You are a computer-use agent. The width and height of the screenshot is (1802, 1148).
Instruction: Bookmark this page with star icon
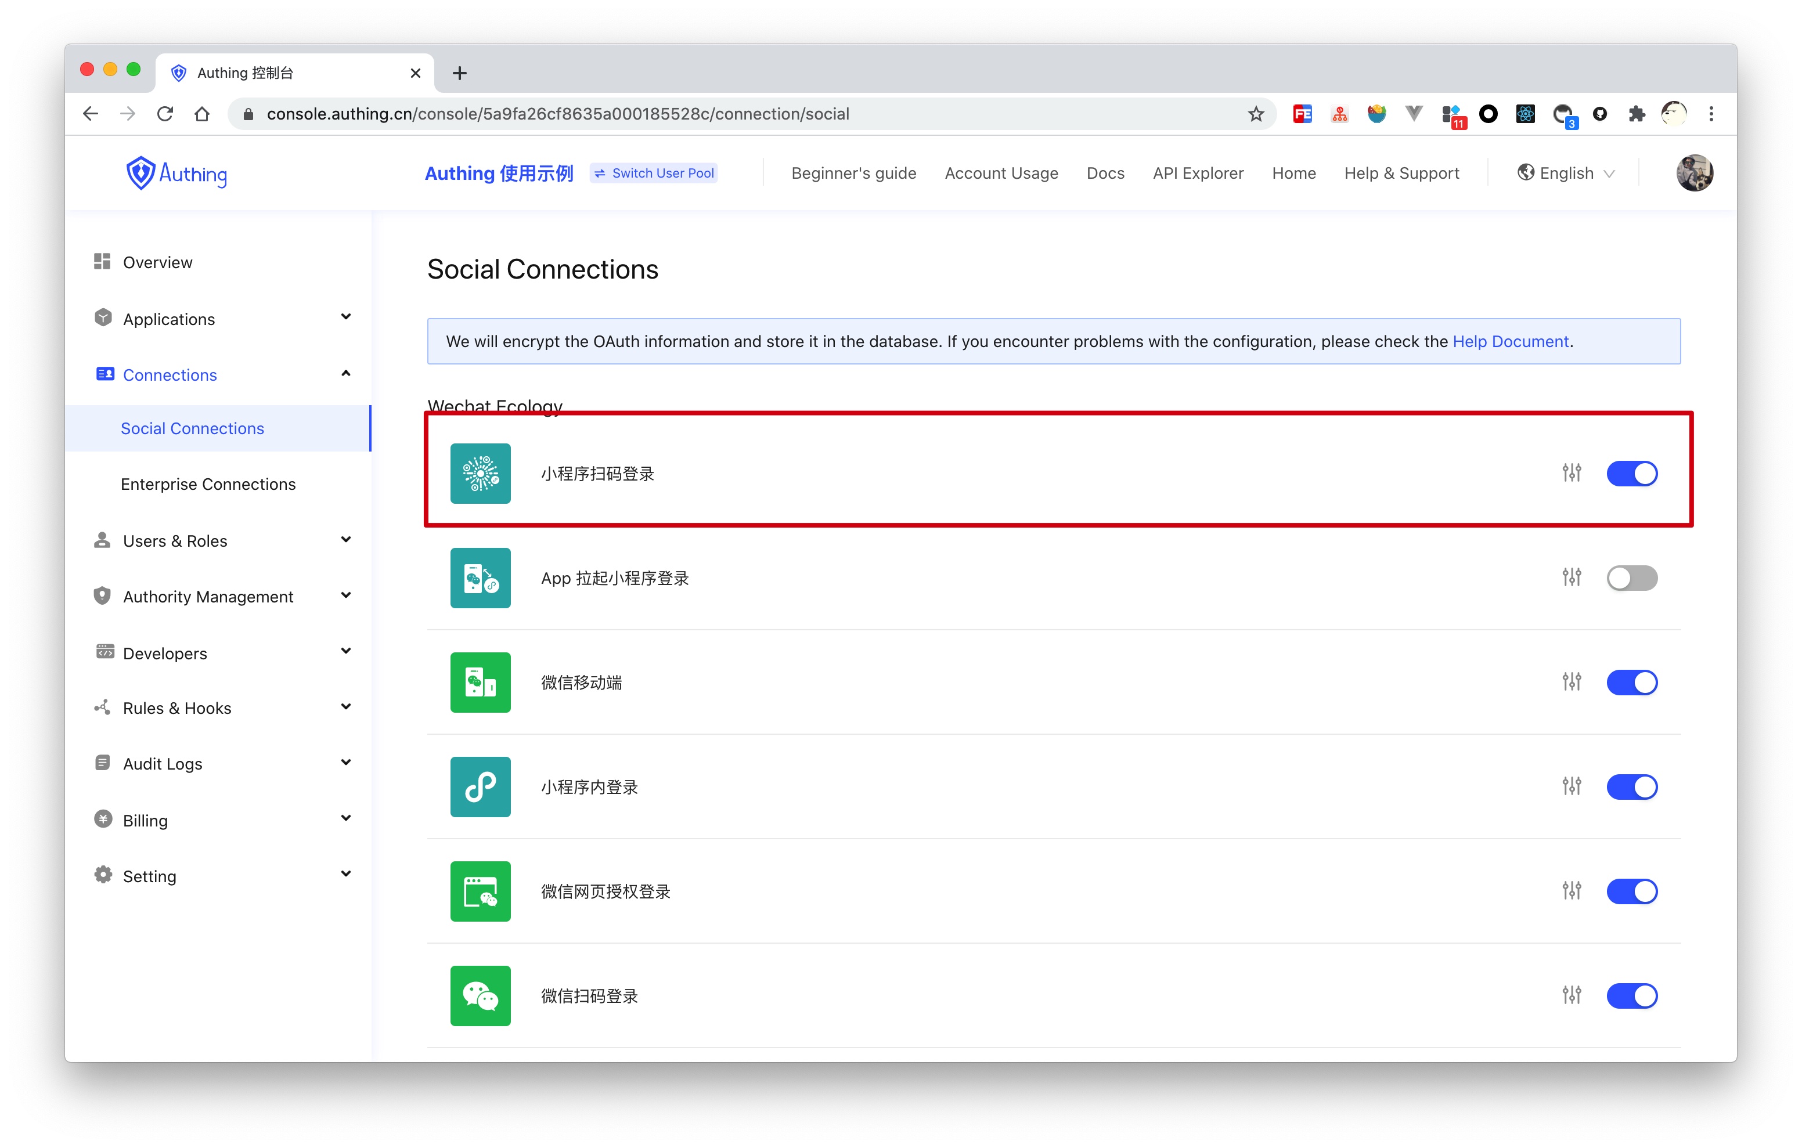(1256, 114)
